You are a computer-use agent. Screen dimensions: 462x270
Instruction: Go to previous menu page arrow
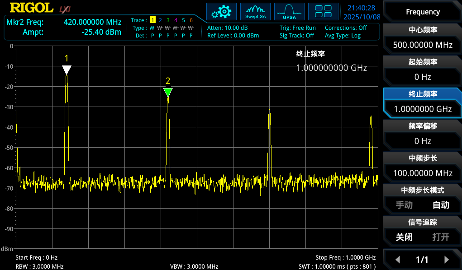click(x=398, y=260)
